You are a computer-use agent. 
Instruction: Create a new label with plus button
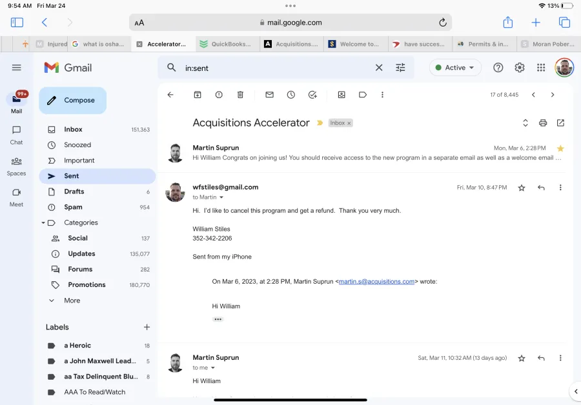(147, 327)
